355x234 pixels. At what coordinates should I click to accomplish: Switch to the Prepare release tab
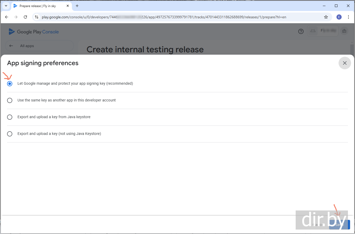pyautogui.click(x=38, y=6)
